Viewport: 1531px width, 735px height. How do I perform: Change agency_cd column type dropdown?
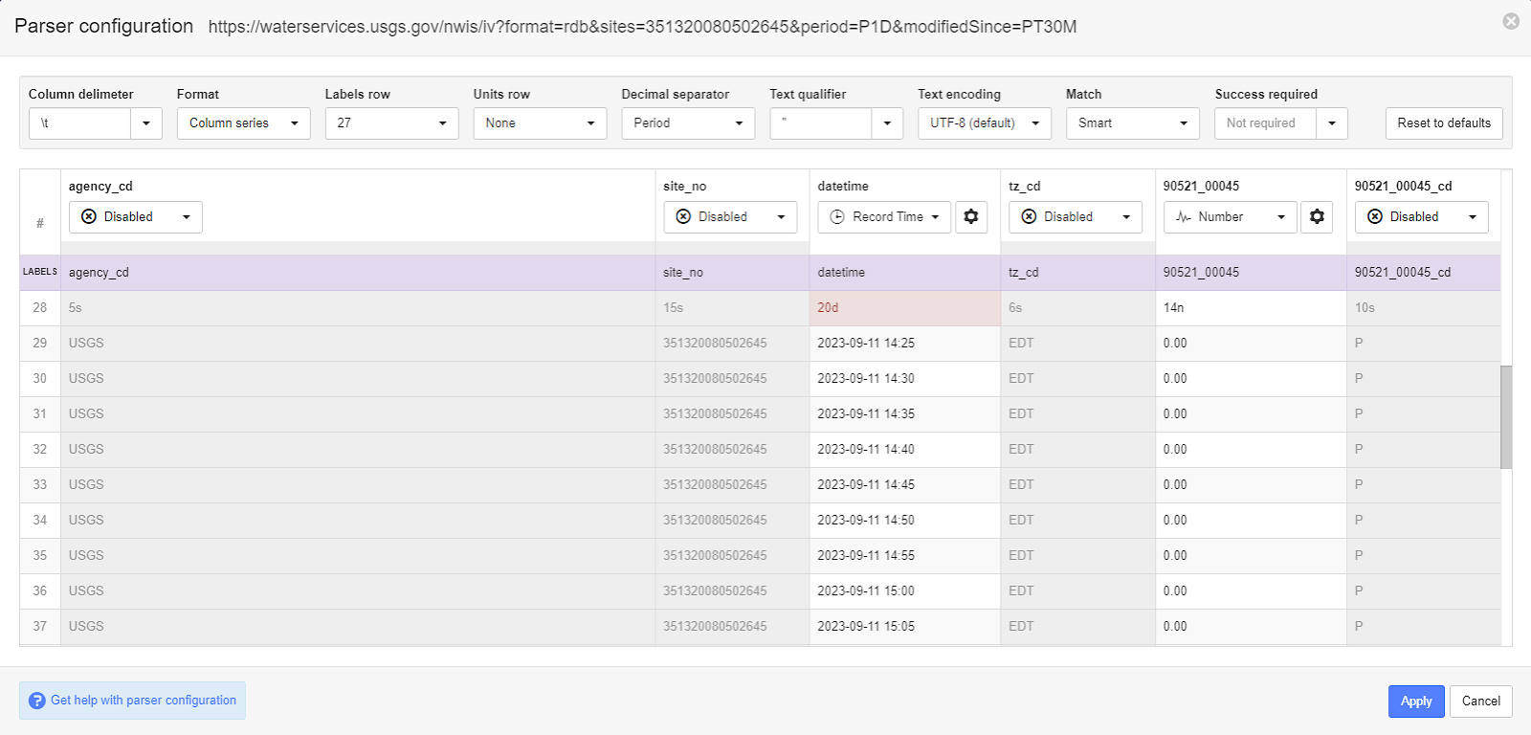[136, 217]
